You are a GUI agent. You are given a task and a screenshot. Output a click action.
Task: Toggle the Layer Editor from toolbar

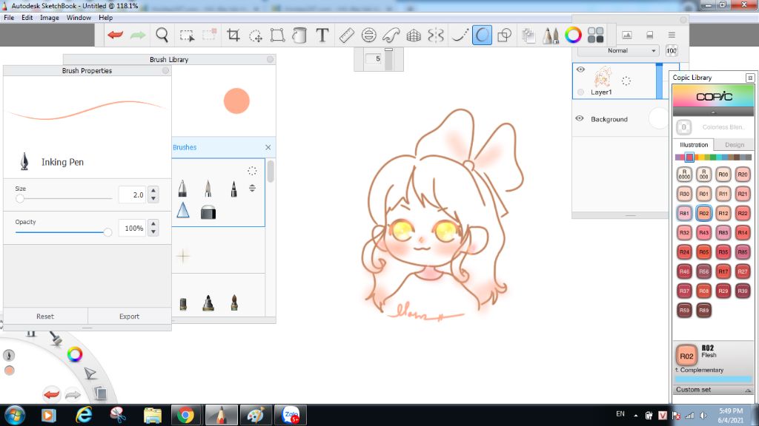[x=528, y=35]
